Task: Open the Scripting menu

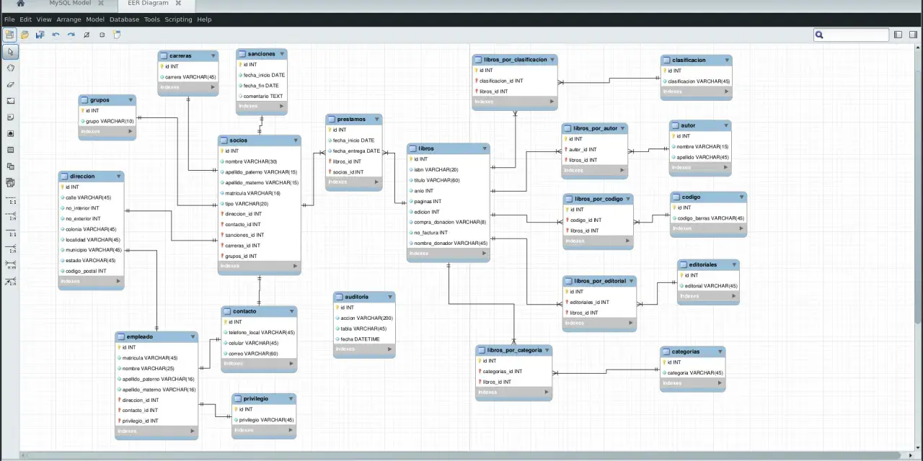Action: click(x=178, y=19)
